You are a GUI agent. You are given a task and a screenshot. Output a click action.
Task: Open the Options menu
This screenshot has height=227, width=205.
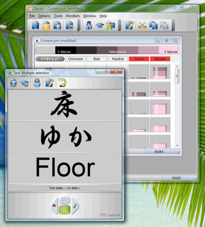tap(44, 16)
